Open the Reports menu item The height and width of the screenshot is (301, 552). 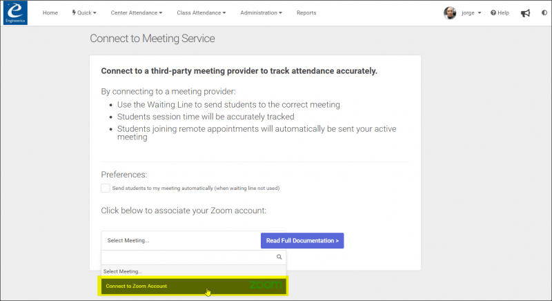306,12
